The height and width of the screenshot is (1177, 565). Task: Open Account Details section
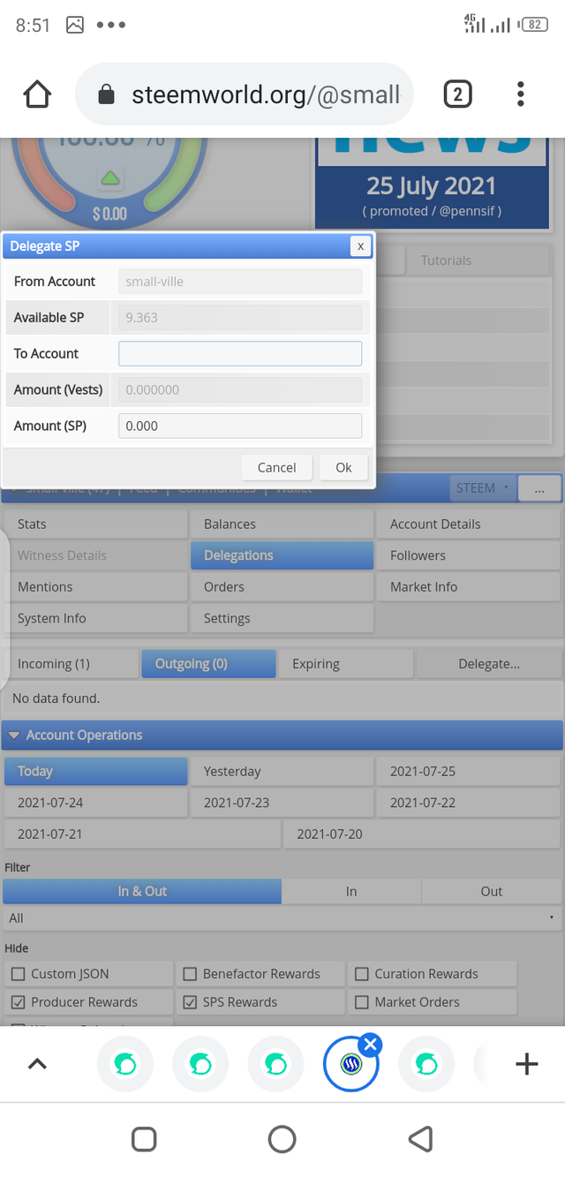(x=469, y=524)
